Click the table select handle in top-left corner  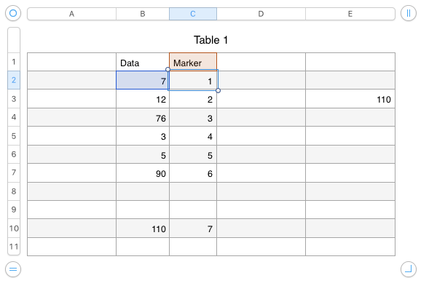click(13, 14)
